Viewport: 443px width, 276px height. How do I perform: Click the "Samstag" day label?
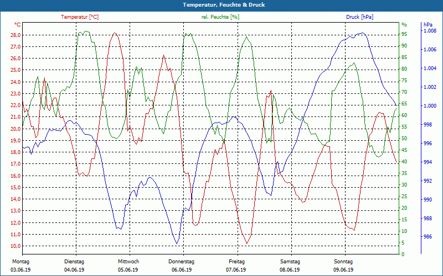coord(290,262)
